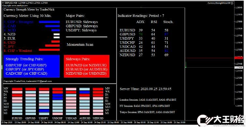Click the ADX column header
The height and width of the screenshot is (127, 246).
click(140, 22)
